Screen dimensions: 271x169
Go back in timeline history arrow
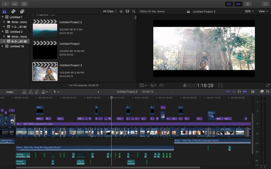(98, 92)
